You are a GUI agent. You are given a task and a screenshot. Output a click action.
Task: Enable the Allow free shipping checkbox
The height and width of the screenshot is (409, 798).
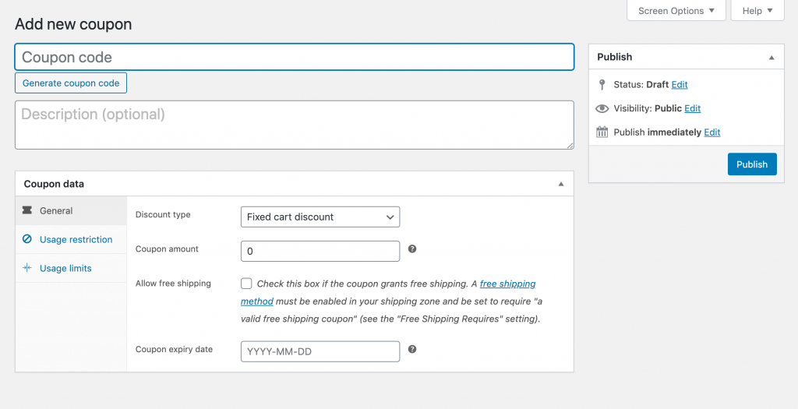[x=246, y=284]
